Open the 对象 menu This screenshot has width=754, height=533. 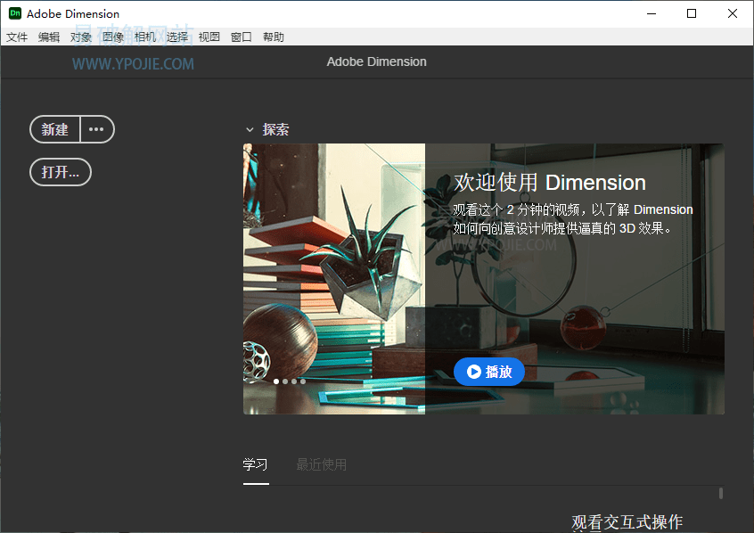point(81,37)
